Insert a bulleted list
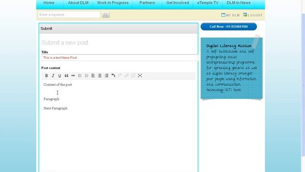This screenshot has height=172, width=305. coord(80,75)
